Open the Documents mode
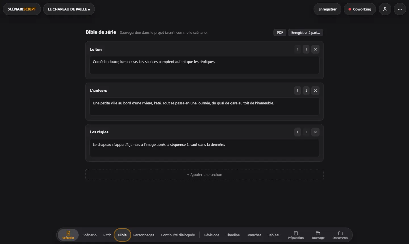 (x=340, y=235)
